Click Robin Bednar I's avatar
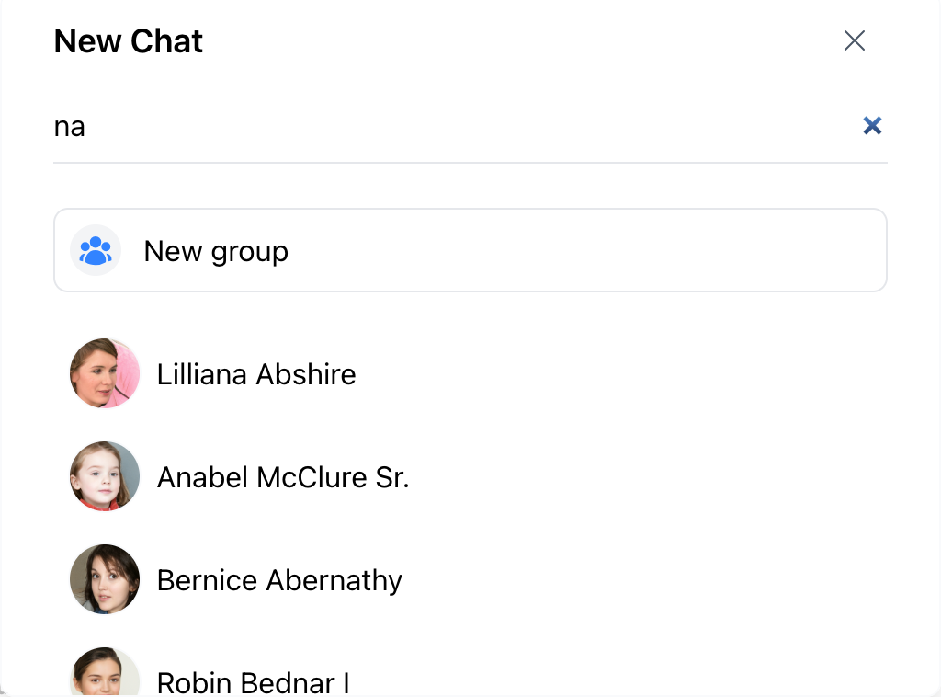Image resolution: width=941 pixels, height=697 pixels. pyautogui.click(x=105, y=672)
